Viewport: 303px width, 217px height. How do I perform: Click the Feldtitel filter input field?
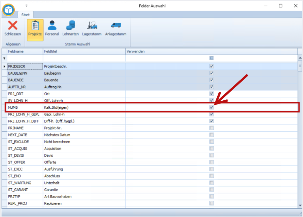(x=84, y=58)
